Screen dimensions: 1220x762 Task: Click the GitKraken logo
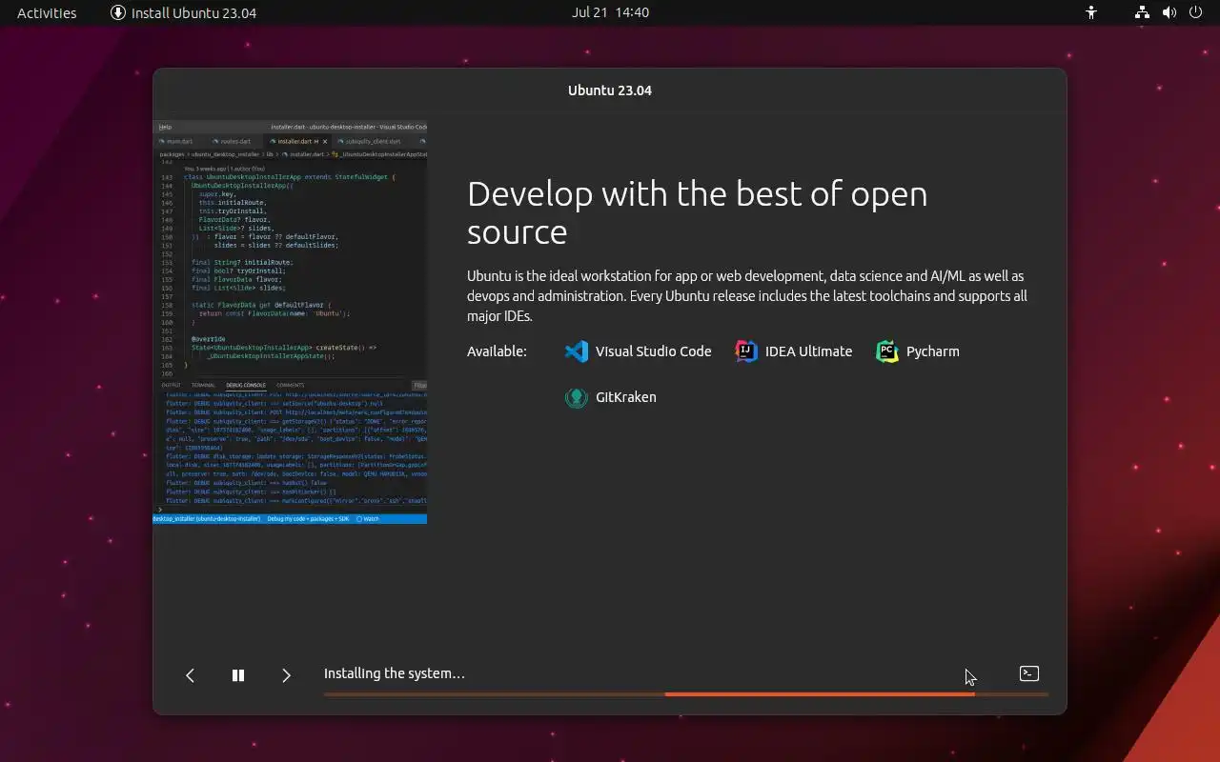tap(577, 397)
